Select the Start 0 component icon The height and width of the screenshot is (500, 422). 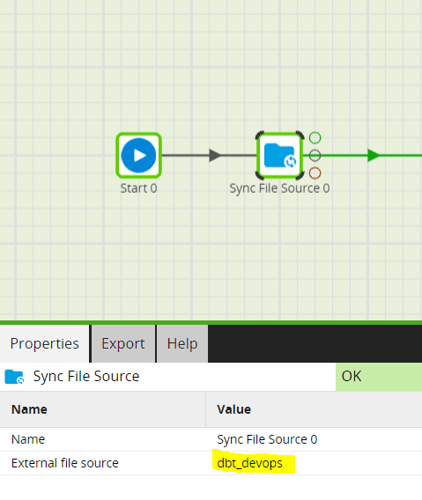[138, 155]
